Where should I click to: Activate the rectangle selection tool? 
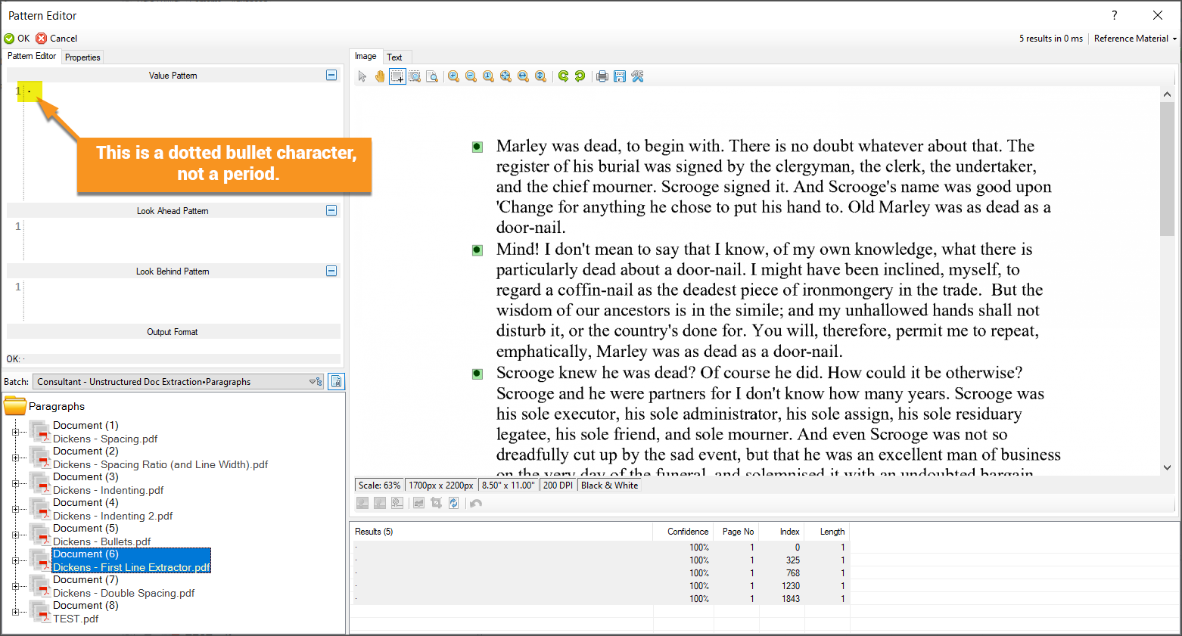click(x=397, y=76)
